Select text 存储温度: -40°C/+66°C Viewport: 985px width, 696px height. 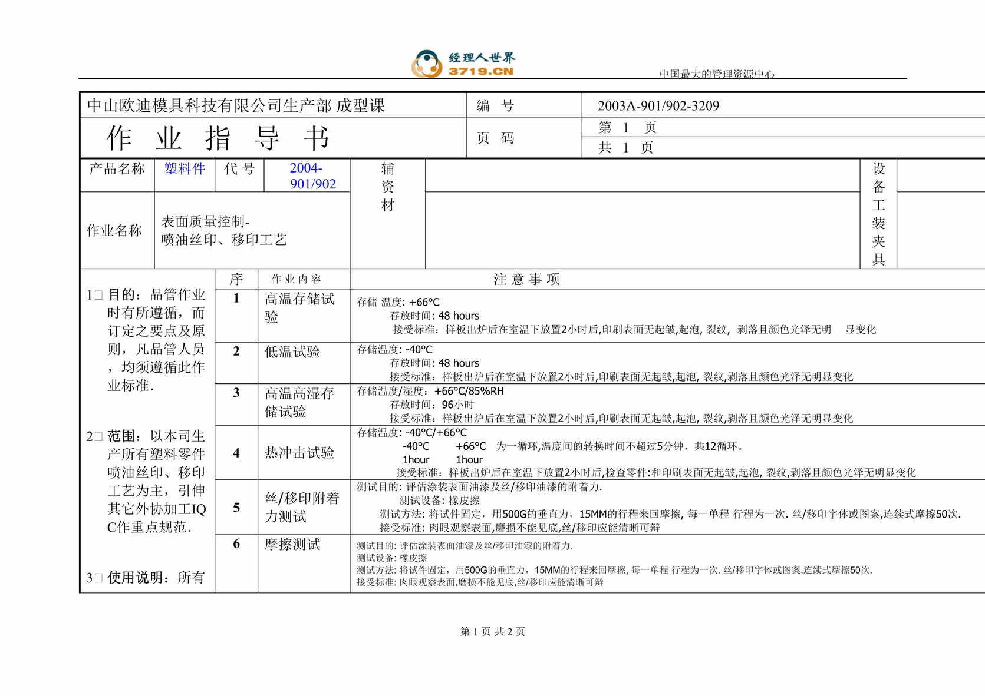[x=411, y=432]
